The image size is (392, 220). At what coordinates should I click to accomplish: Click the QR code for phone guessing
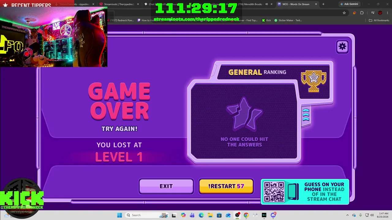click(274, 192)
